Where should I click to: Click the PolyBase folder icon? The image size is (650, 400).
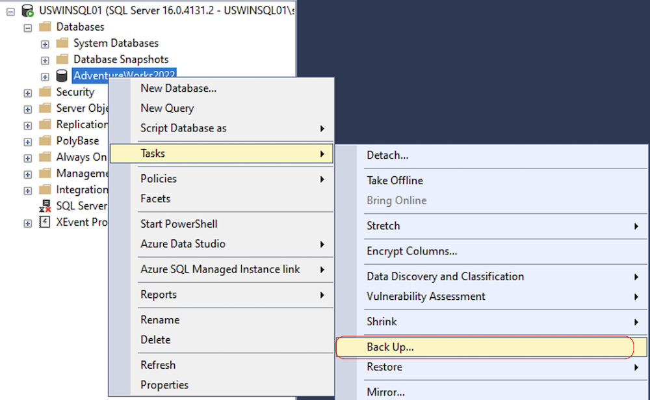[x=45, y=141]
